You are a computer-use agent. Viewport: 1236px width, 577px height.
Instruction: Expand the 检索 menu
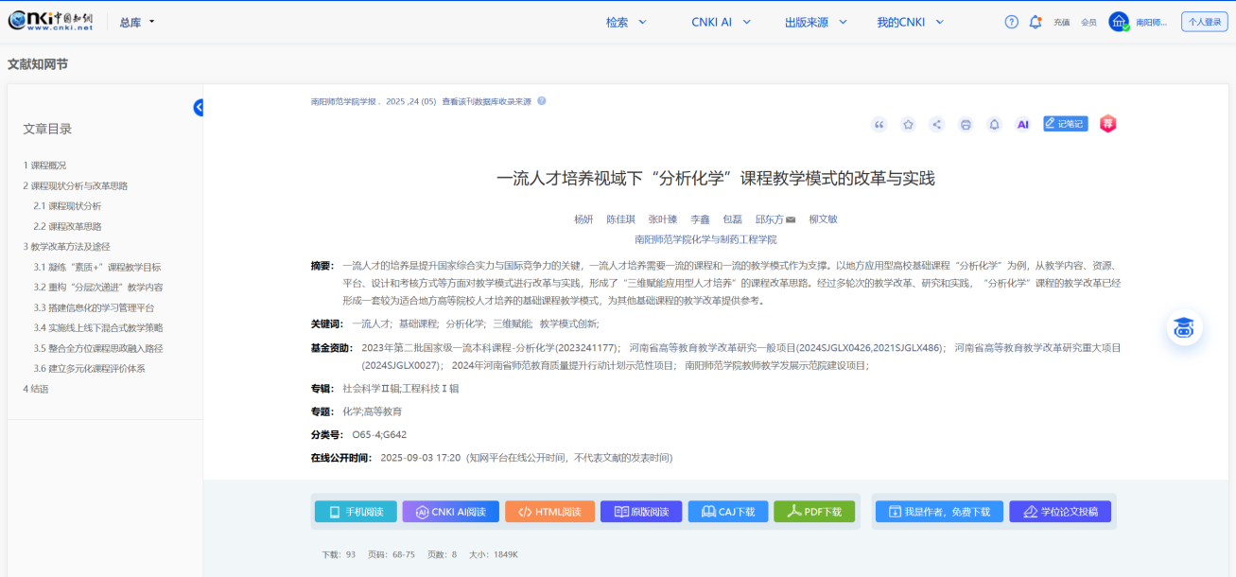[x=626, y=22]
